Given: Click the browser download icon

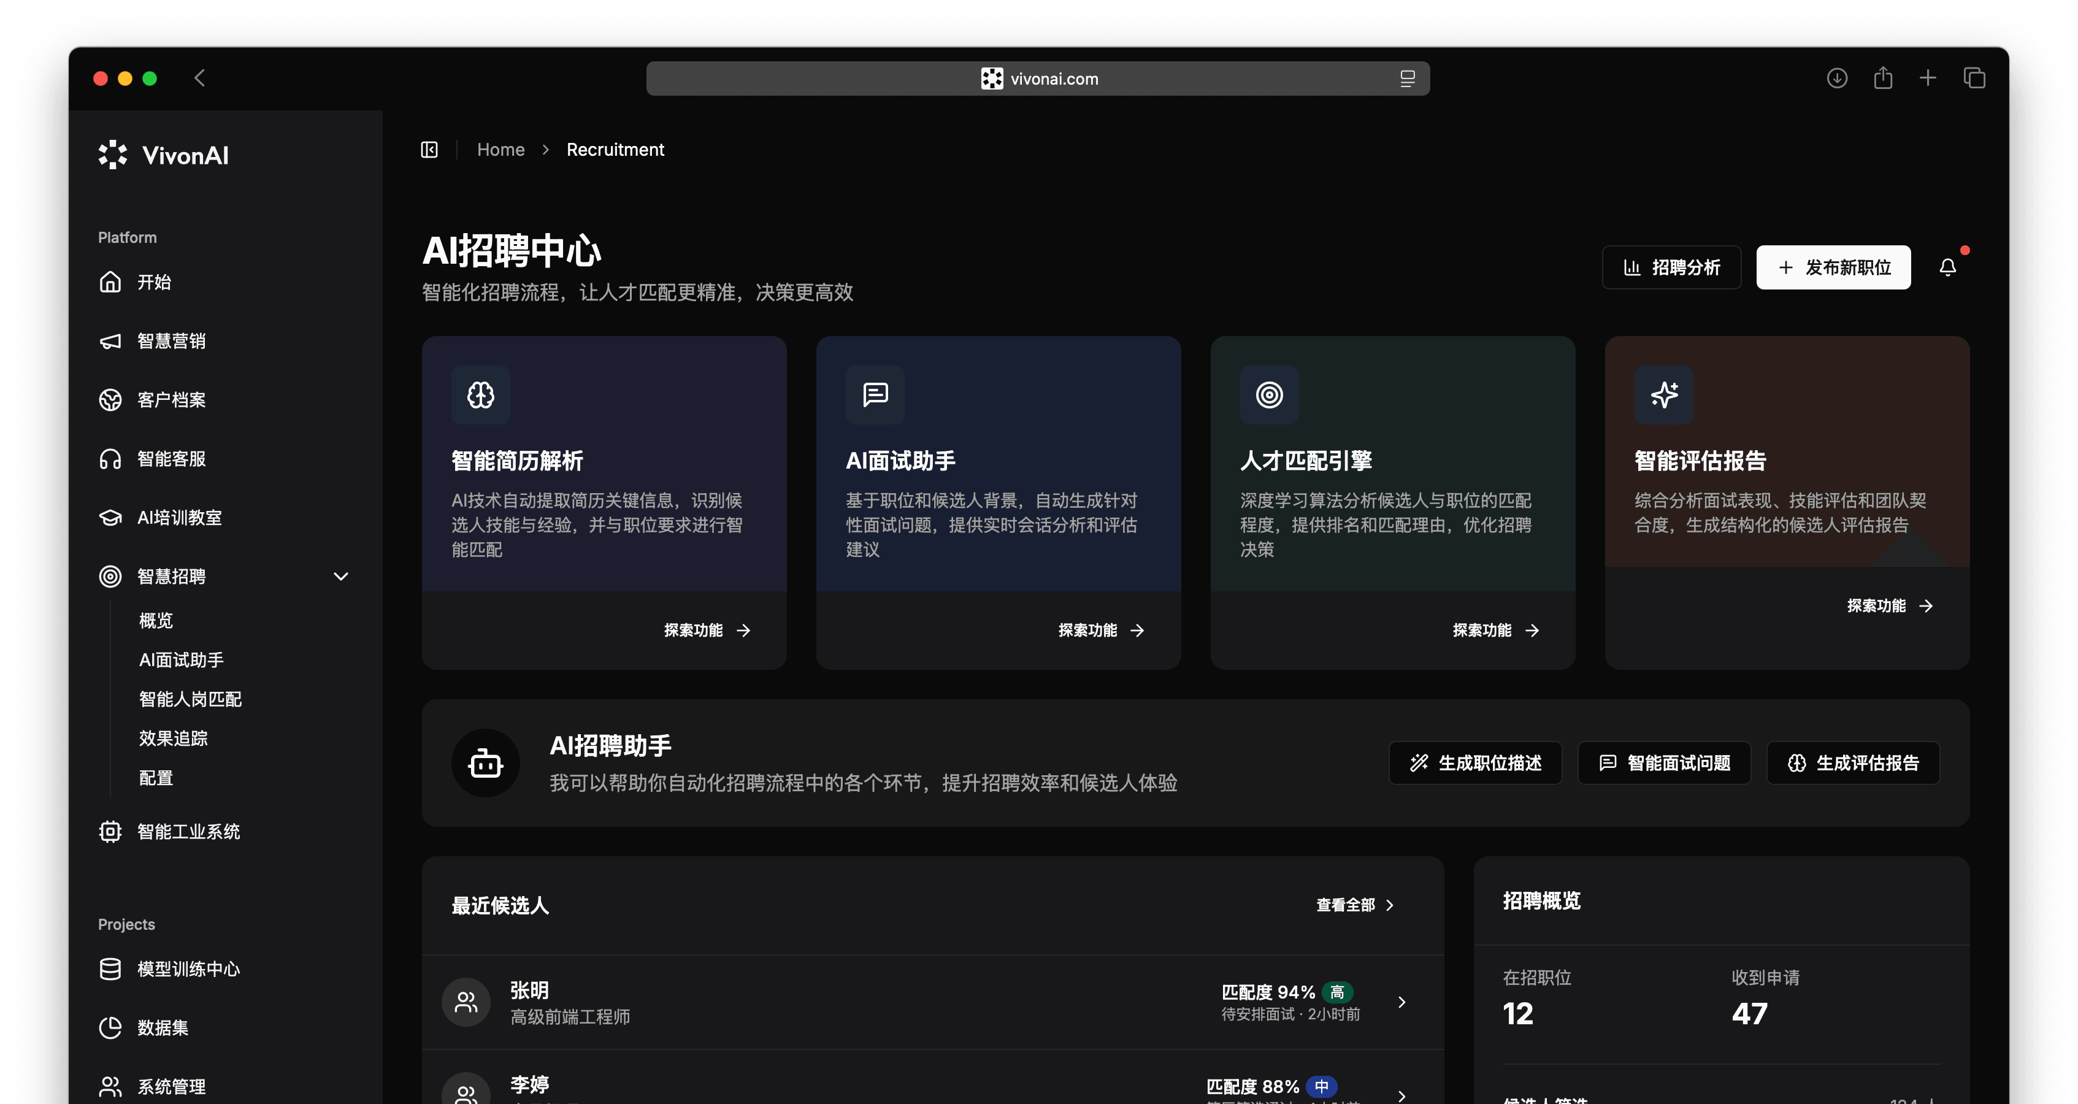Looking at the screenshot, I should 1837,77.
